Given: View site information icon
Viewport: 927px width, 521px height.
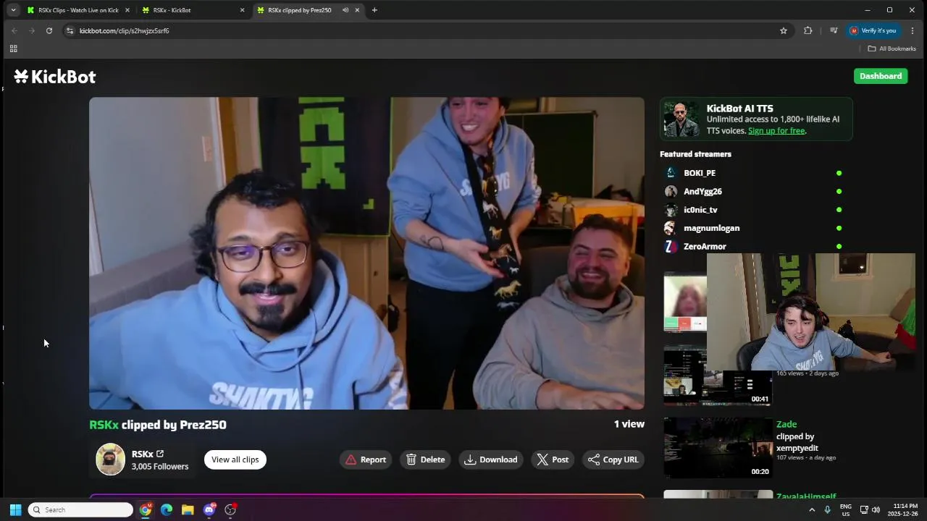Looking at the screenshot, I should coord(70,30).
